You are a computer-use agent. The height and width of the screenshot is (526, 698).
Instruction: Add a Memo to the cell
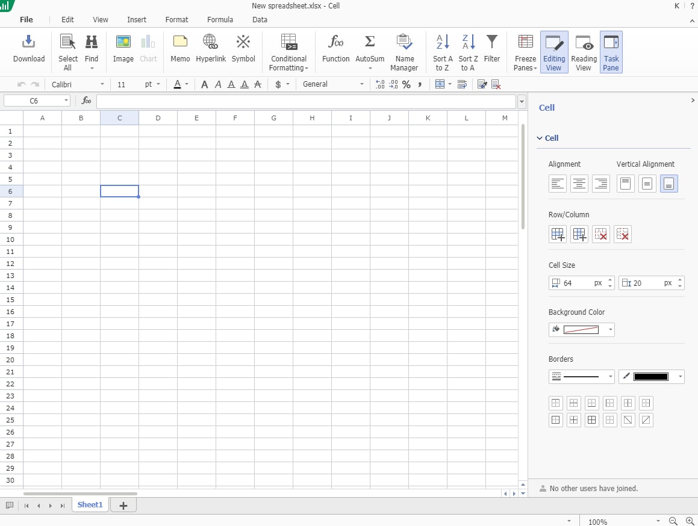tap(180, 49)
